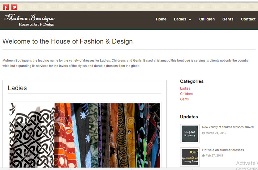Click the colorful fabrics Ladies image
The image size is (258, 170).
tap(84, 135)
